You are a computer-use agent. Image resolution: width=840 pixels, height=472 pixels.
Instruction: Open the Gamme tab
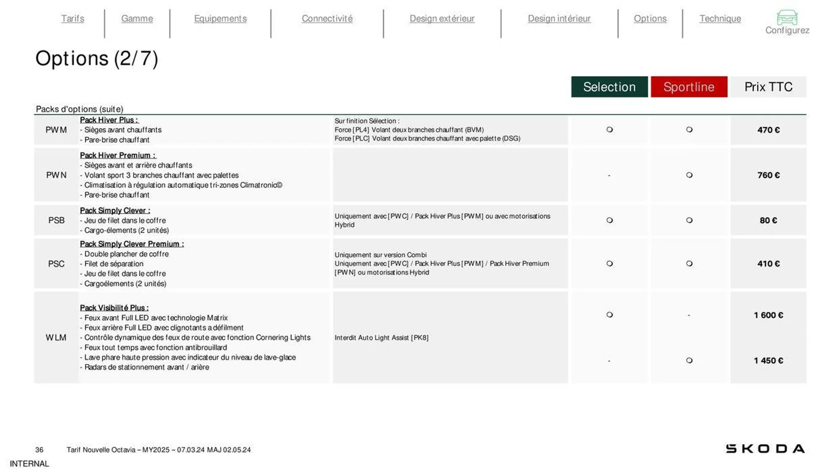137,18
